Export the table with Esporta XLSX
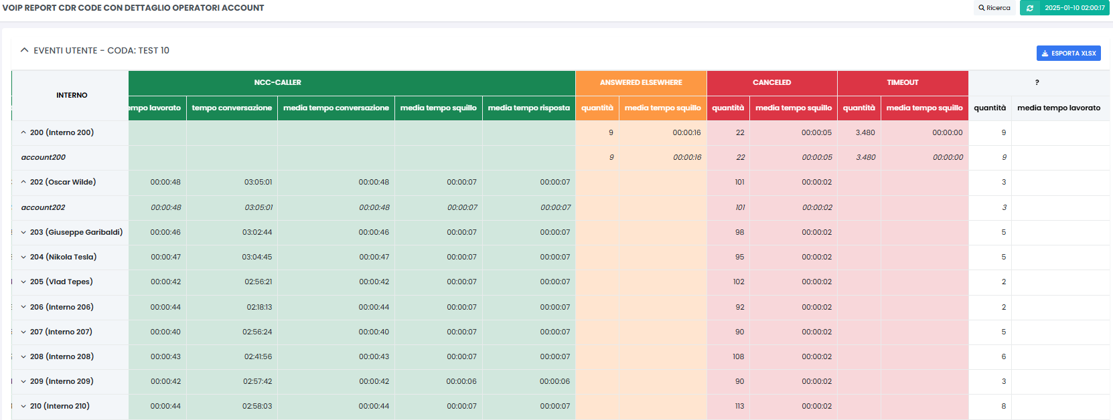Image resolution: width=1113 pixels, height=420 pixels. pos(1068,54)
